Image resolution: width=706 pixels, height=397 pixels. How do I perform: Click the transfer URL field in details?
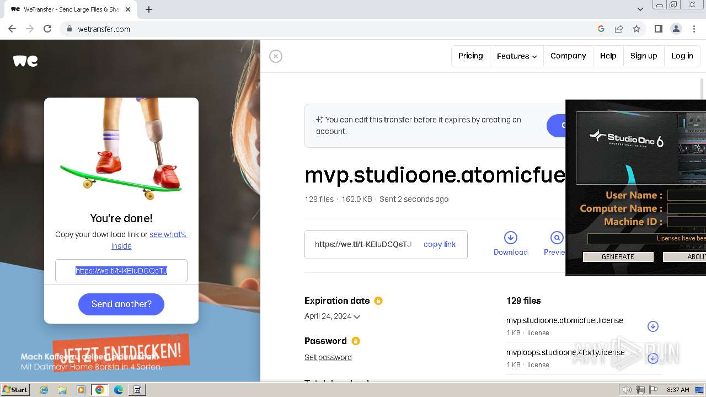(363, 244)
